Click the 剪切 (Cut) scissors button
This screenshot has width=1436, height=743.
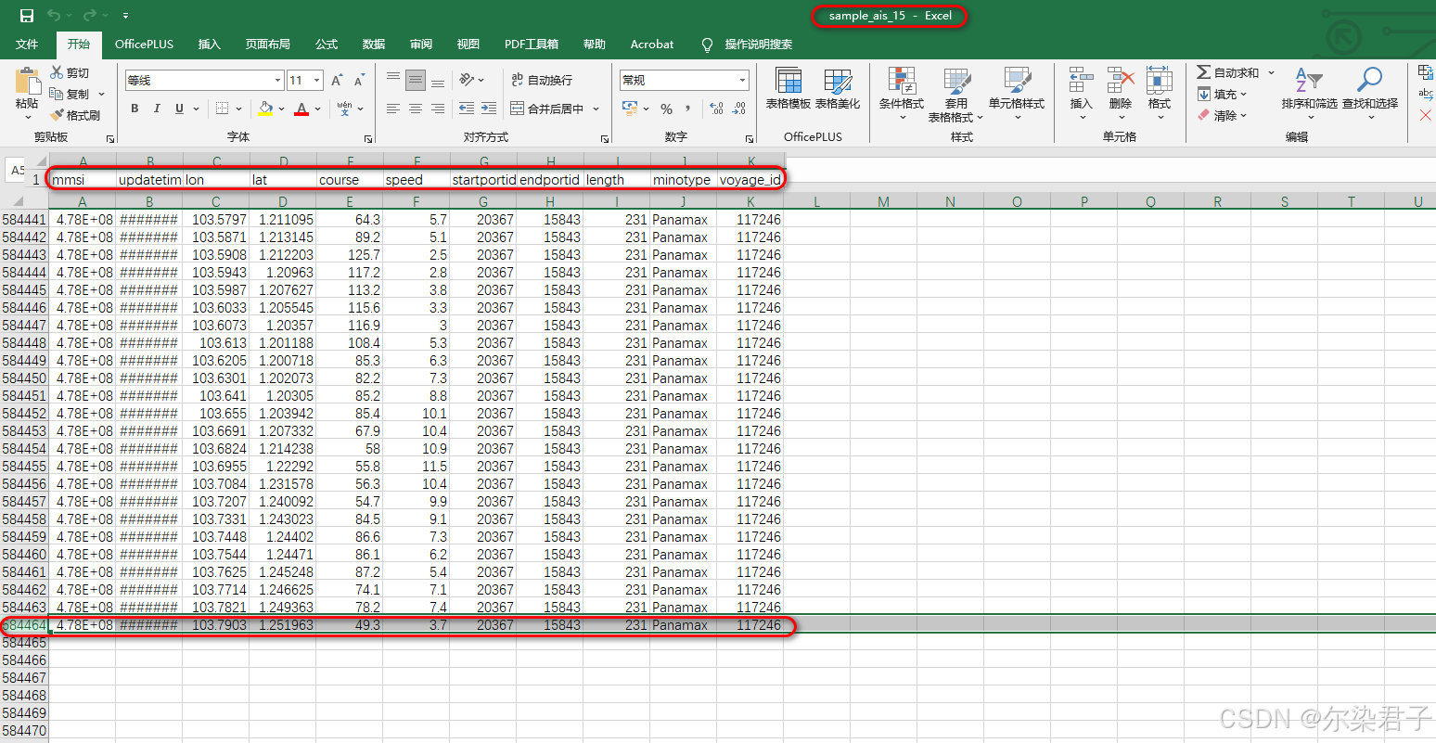70,72
